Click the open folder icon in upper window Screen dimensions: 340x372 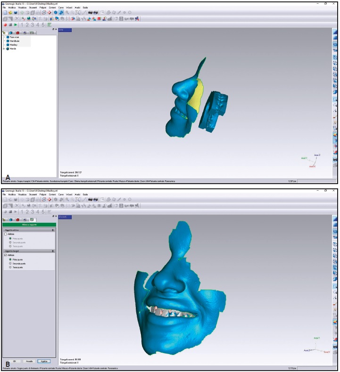(x=9, y=13)
